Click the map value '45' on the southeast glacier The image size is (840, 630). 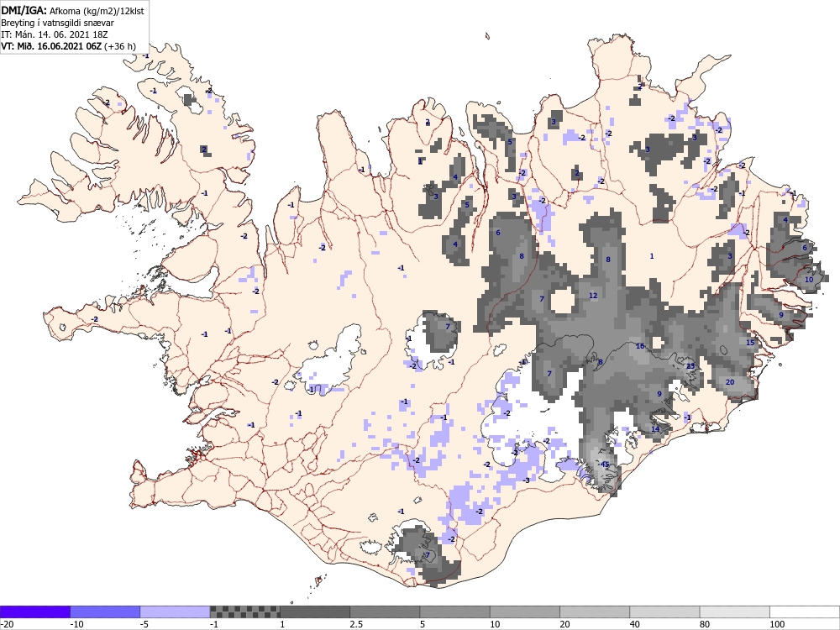coord(606,465)
